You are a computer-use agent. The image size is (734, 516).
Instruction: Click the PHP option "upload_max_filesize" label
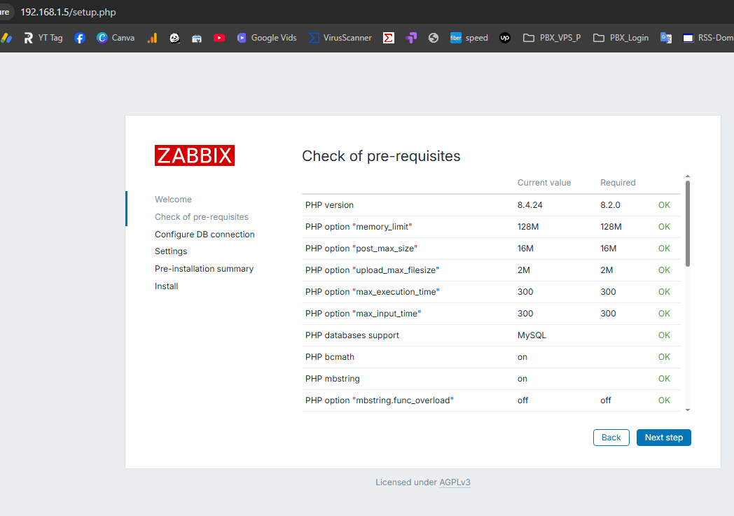pos(372,270)
